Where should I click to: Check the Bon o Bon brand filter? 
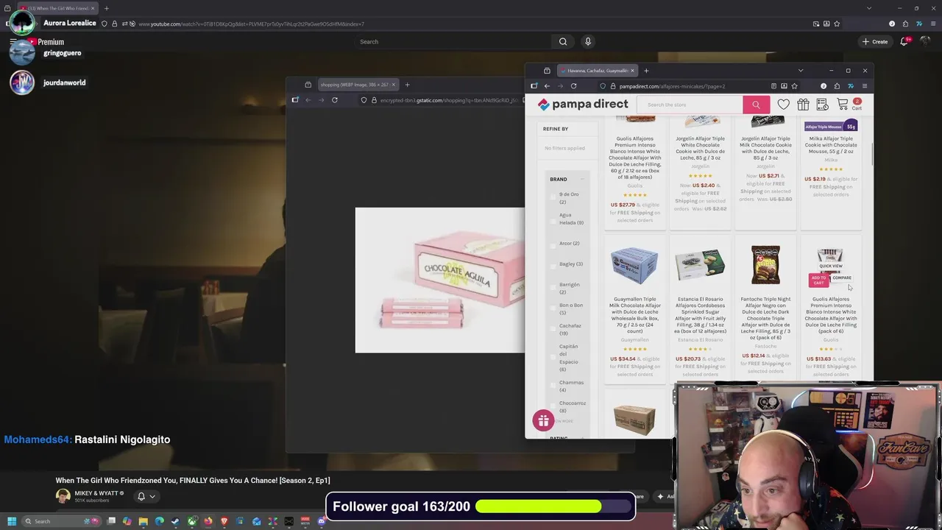click(x=553, y=308)
